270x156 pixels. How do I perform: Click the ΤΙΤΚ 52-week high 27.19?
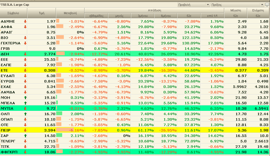(241, 147)
